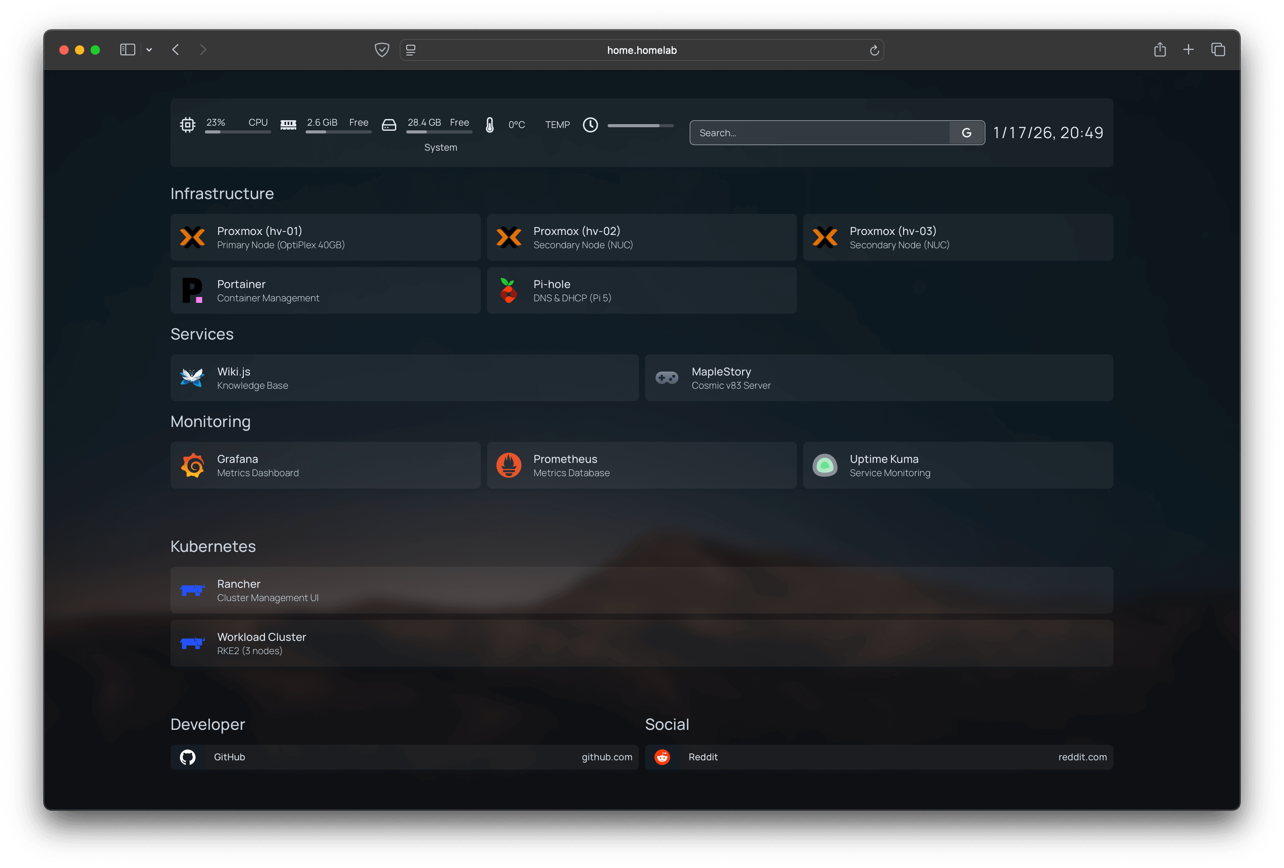Click the thermometer temperature icon
1284x868 pixels.
tap(489, 125)
